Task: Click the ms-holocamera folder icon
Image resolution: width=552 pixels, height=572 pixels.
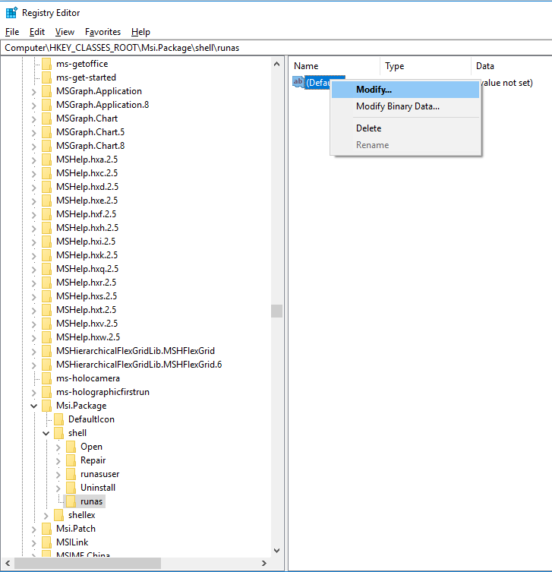Action: [46, 378]
